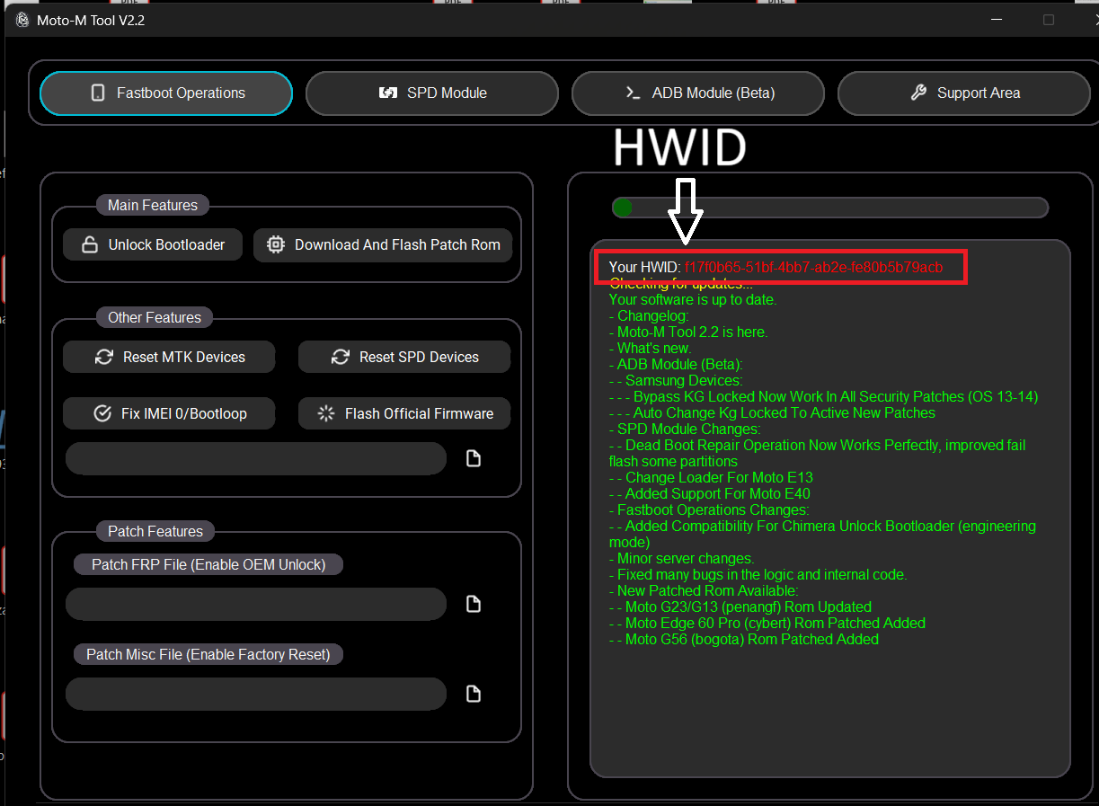Click file browse icon for Misc file

coord(474,694)
